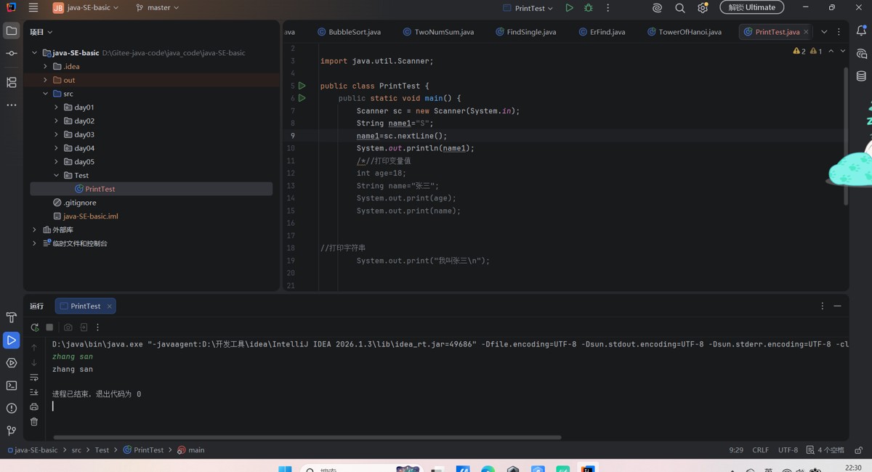Open Windows Start button on taskbar
This screenshot has height=472, width=872.
coord(284,468)
